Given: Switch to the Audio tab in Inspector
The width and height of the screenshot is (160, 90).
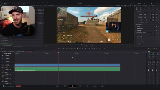Looking at the screenshot, I should (x=140, y=8).
